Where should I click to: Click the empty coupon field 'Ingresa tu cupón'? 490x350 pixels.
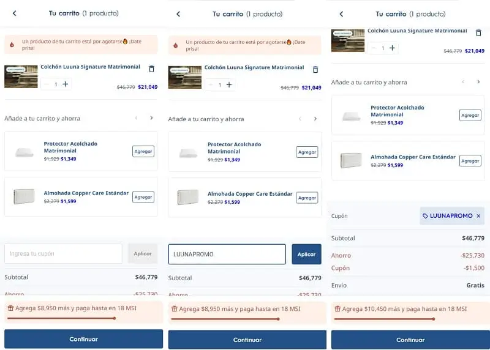click(63, 253)
